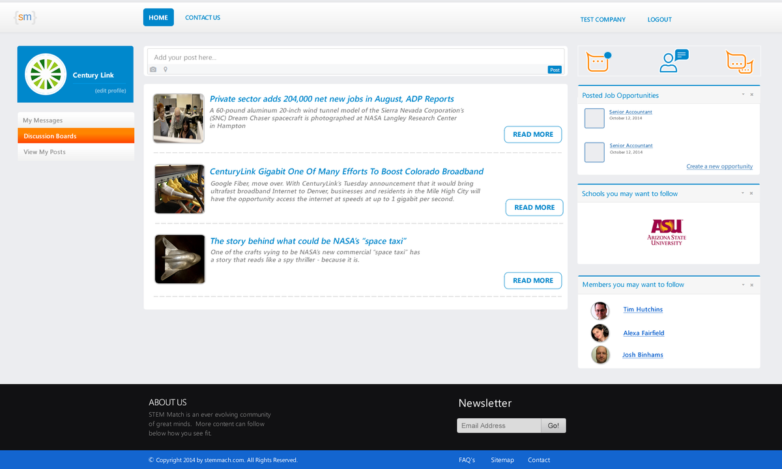782x469 pixels.
Task: Click the {sm} STEM Match logo
Action: click(x=25, y=18)
